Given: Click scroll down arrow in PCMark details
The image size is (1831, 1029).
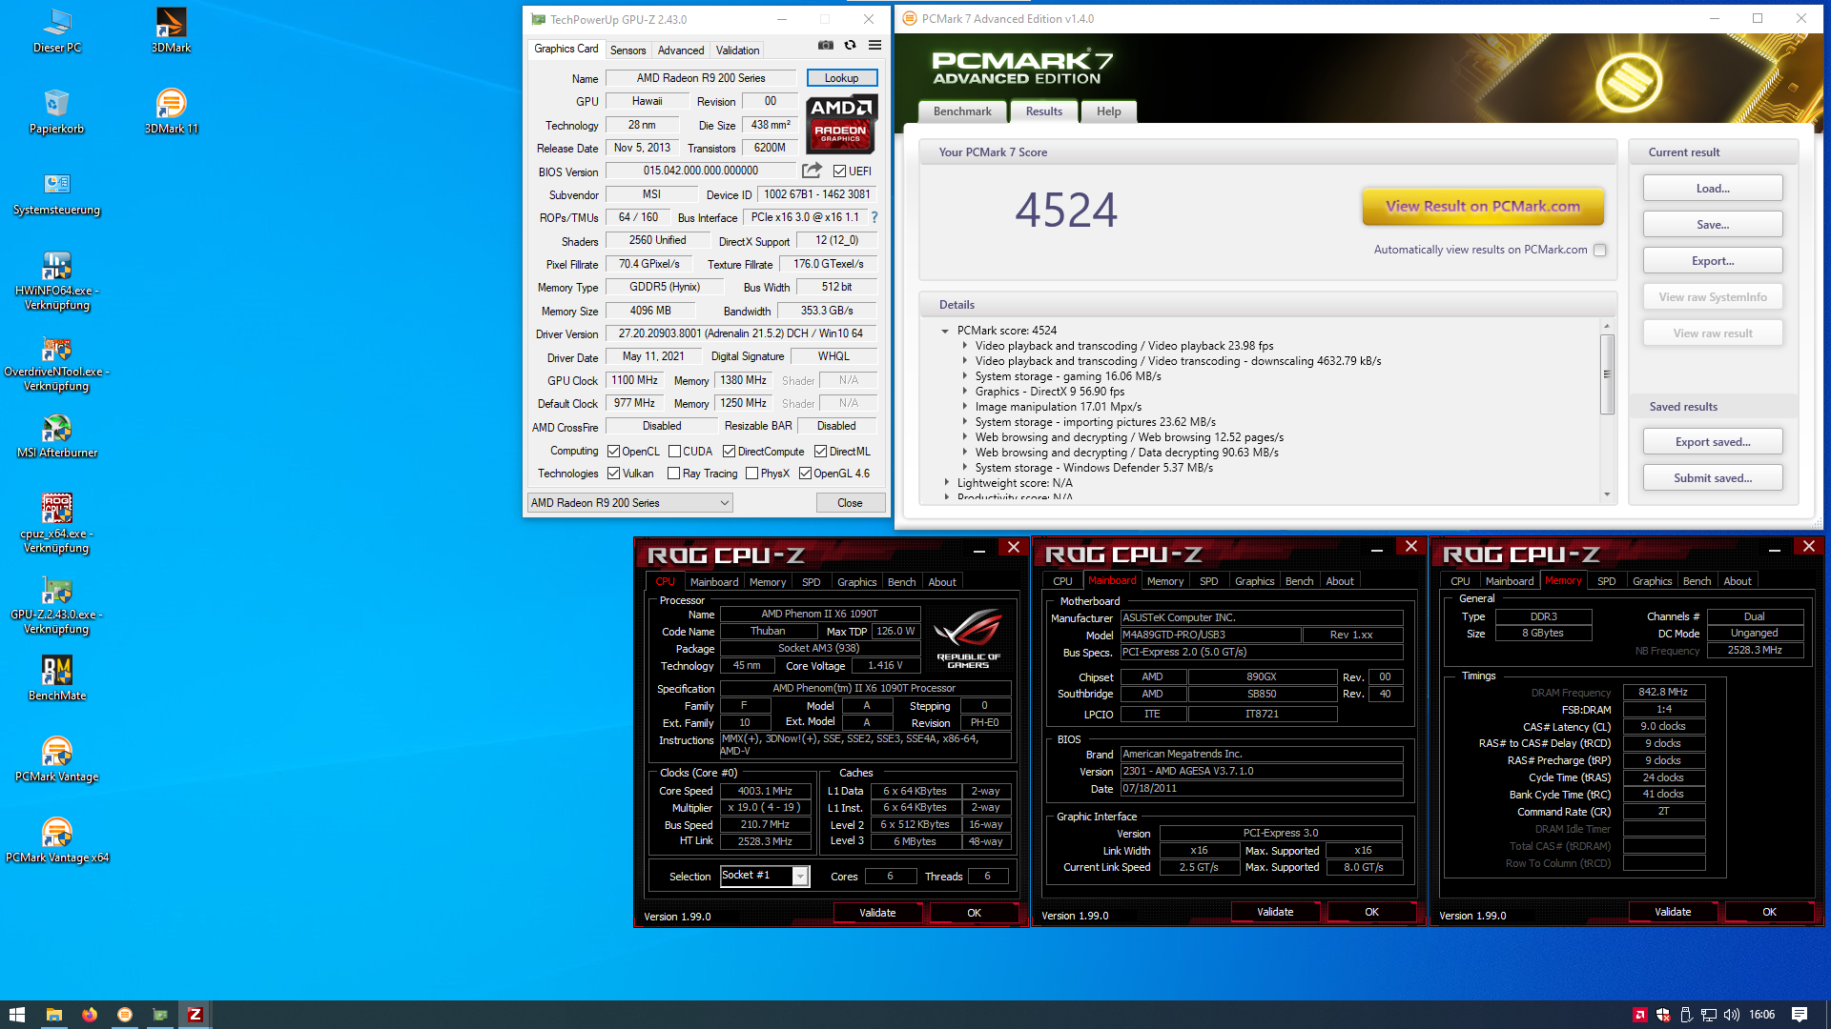Looking at the screenshot, I should (x=1607, y=494).
